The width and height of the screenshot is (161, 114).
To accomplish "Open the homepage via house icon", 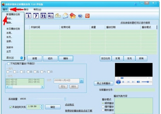I will click(x=73, y=16).
